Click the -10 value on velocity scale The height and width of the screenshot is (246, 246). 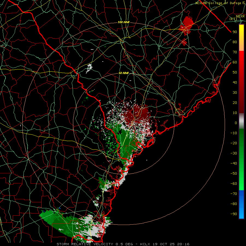tap(234, 133)
